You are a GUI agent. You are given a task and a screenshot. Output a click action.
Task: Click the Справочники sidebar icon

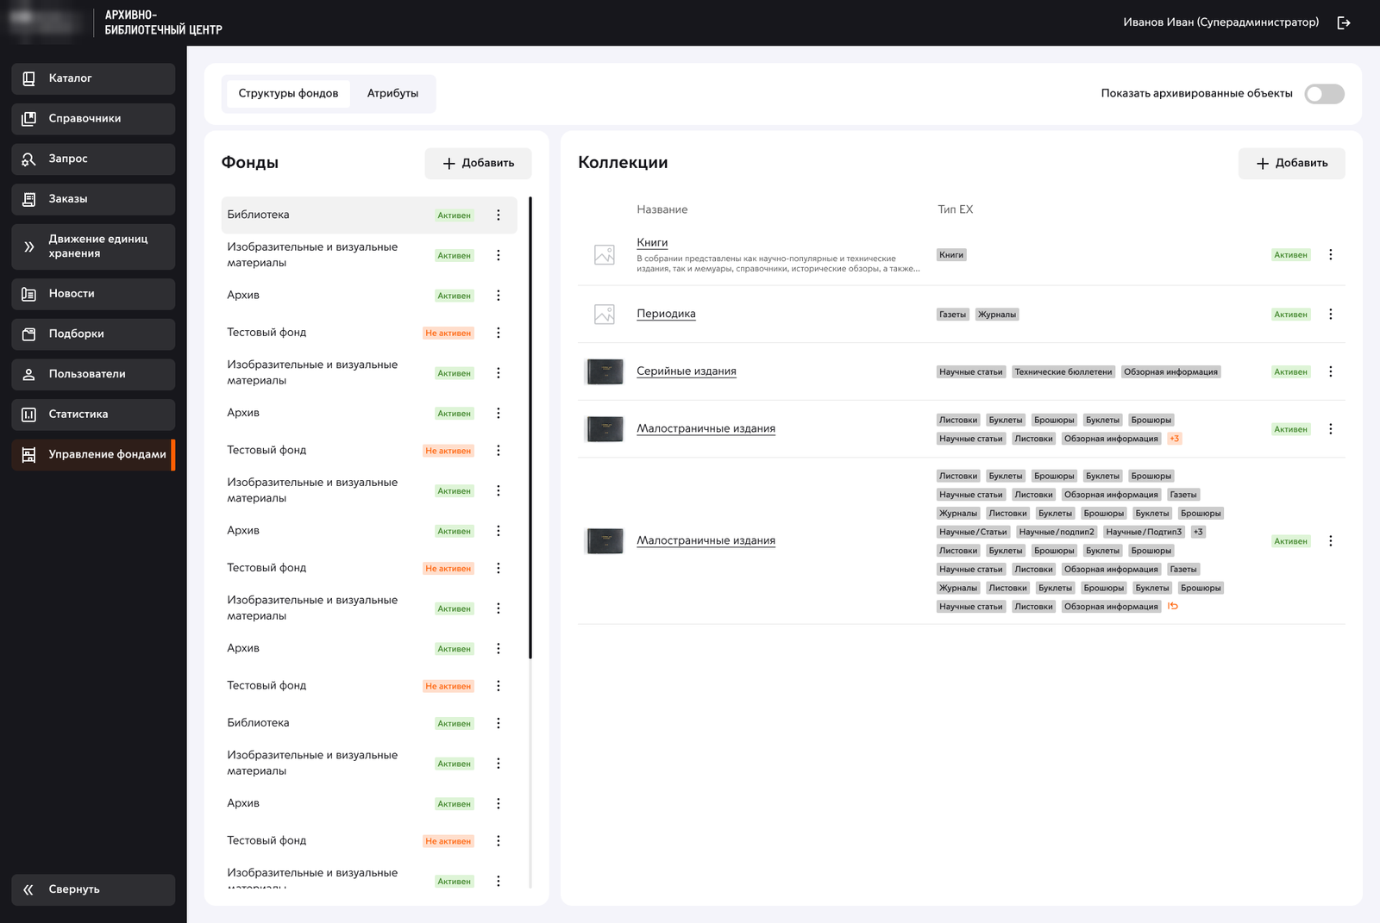[28, 119]
